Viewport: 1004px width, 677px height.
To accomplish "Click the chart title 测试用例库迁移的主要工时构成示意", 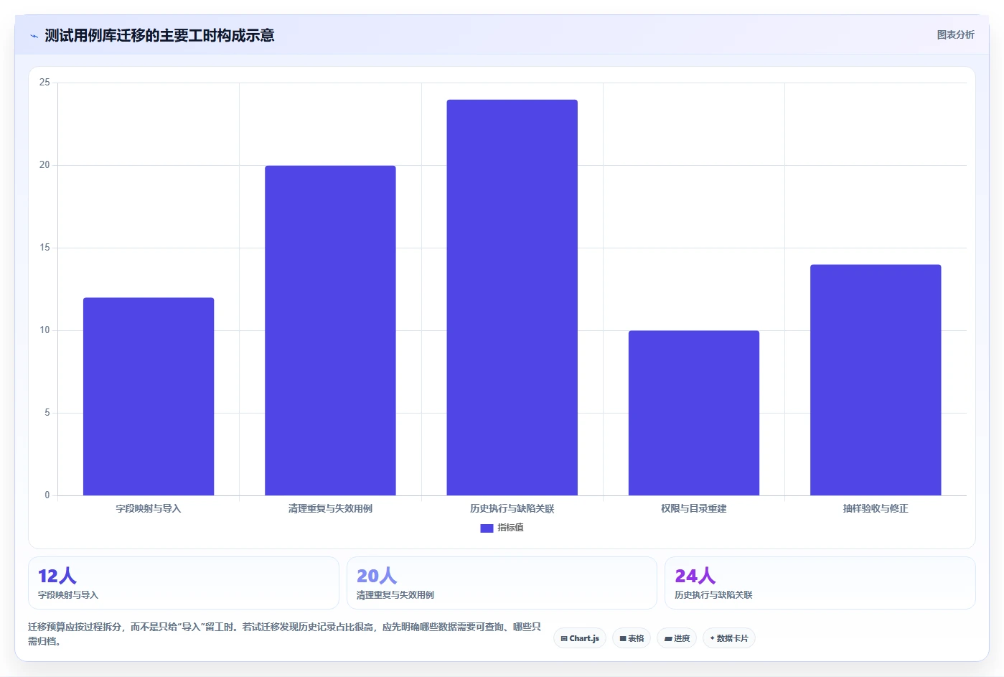I will [159, 35].
